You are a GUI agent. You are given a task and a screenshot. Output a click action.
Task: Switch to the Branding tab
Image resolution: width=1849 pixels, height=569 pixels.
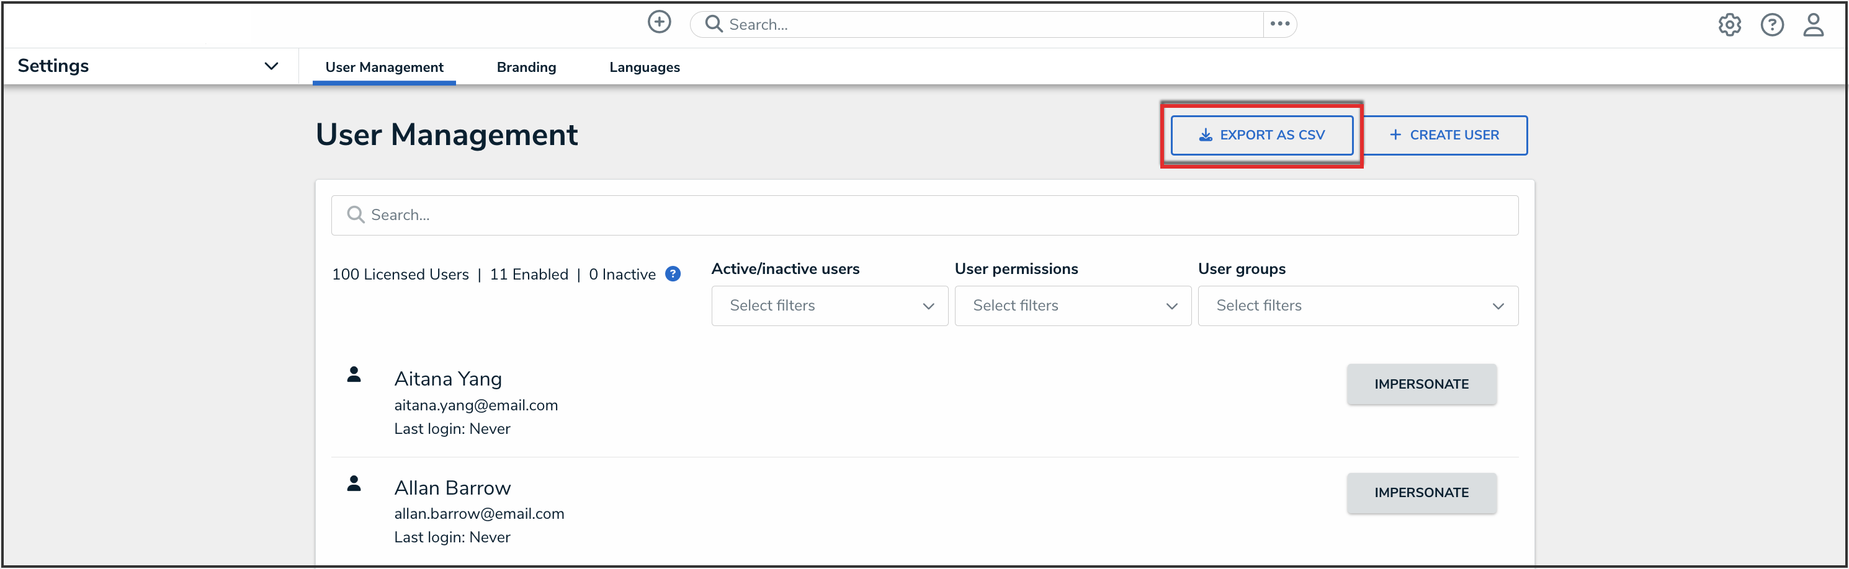pyautogui.click(x=526, y=68)
